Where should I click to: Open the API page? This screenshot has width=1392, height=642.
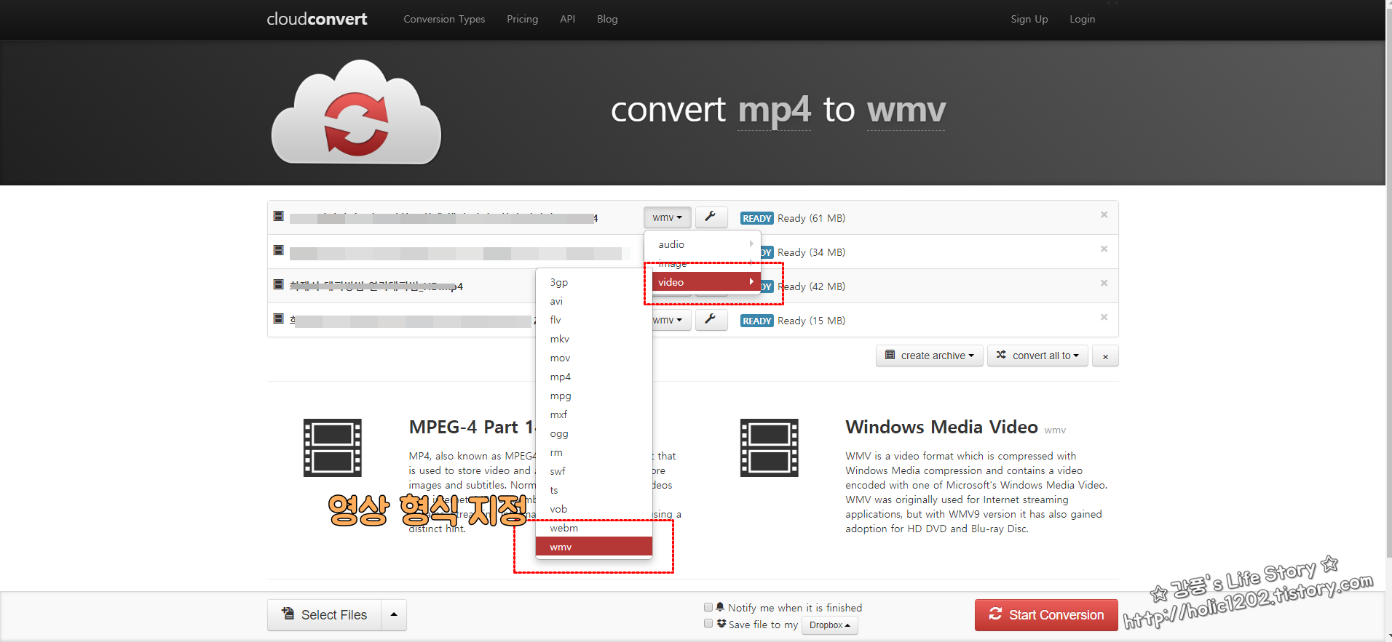[x=568, y=19]
